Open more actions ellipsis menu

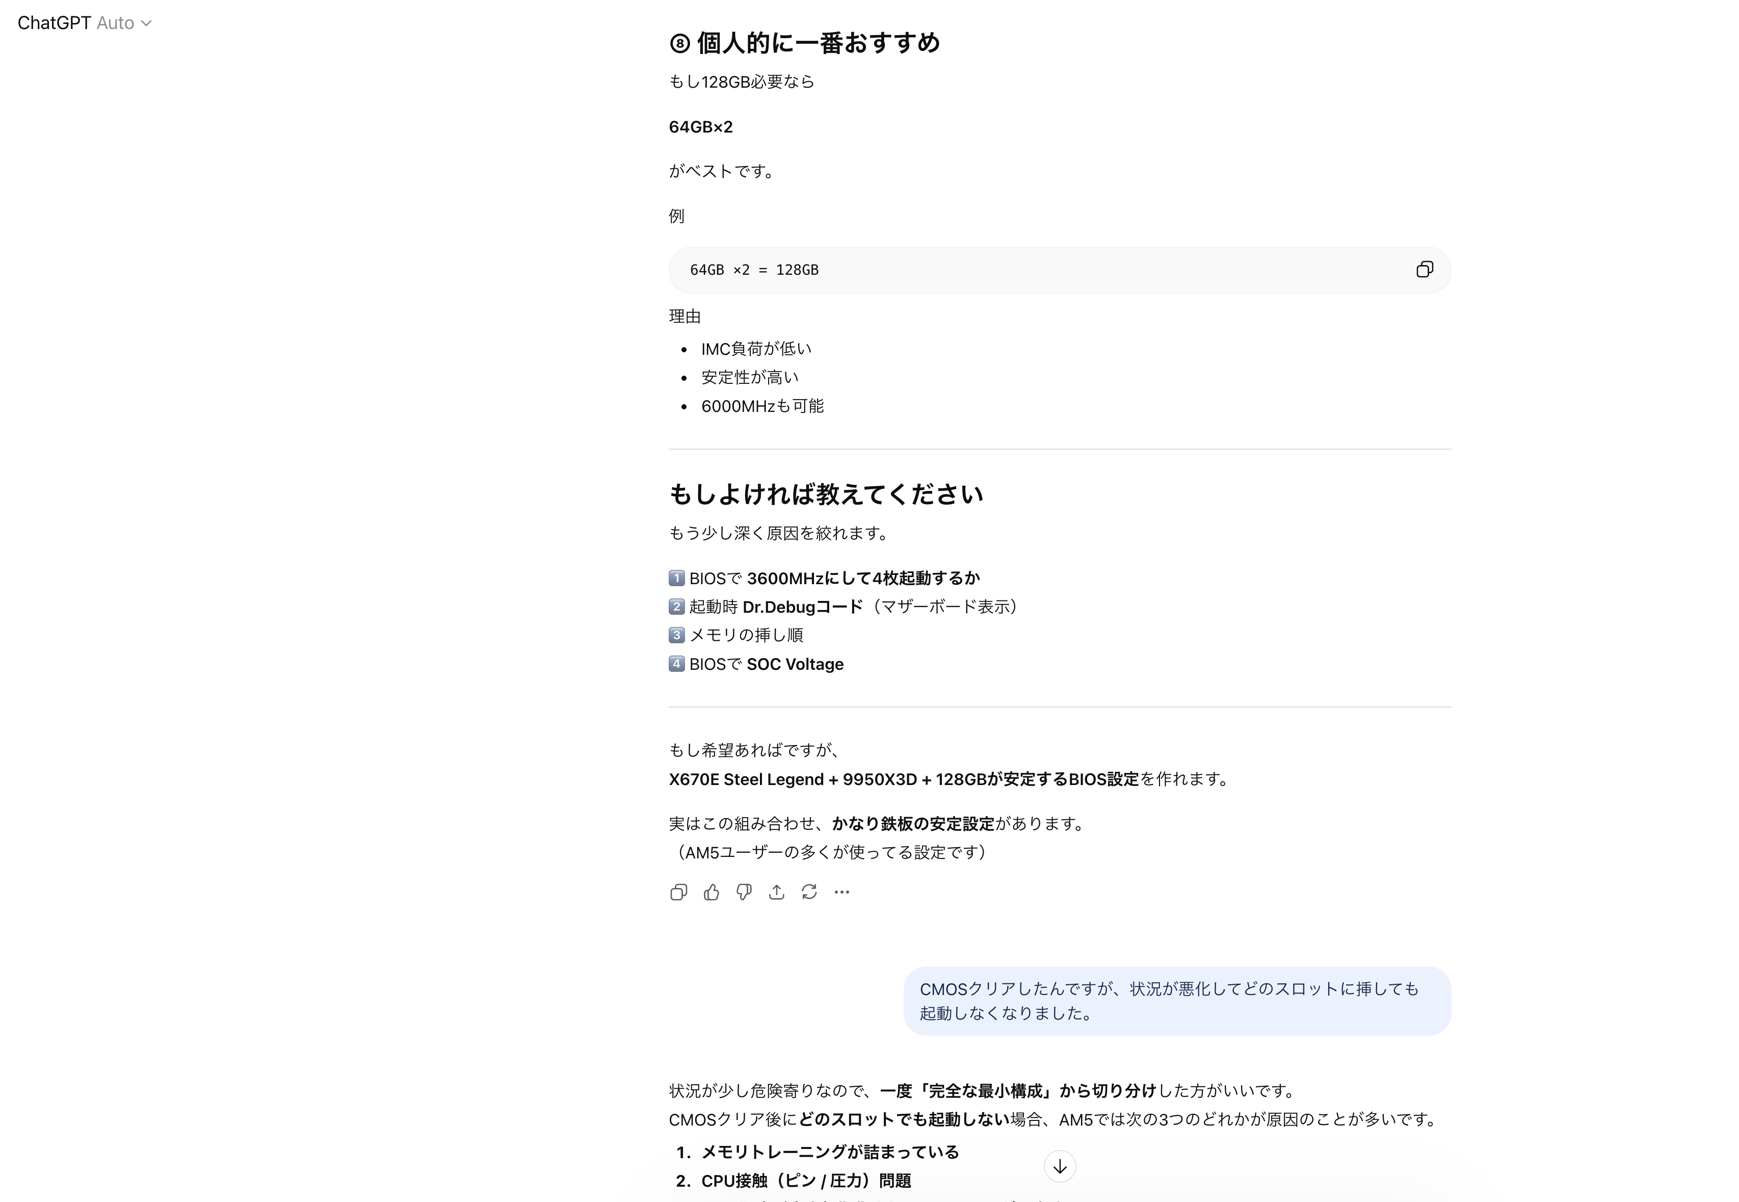coord(841,893)
